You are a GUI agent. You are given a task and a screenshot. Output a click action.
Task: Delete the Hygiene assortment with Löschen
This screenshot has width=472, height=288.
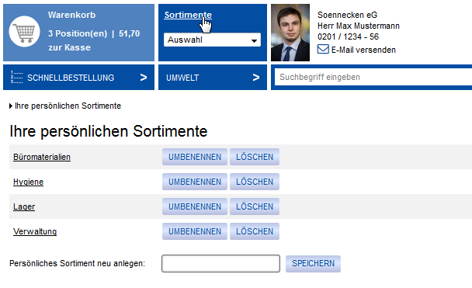coord(255,182)
